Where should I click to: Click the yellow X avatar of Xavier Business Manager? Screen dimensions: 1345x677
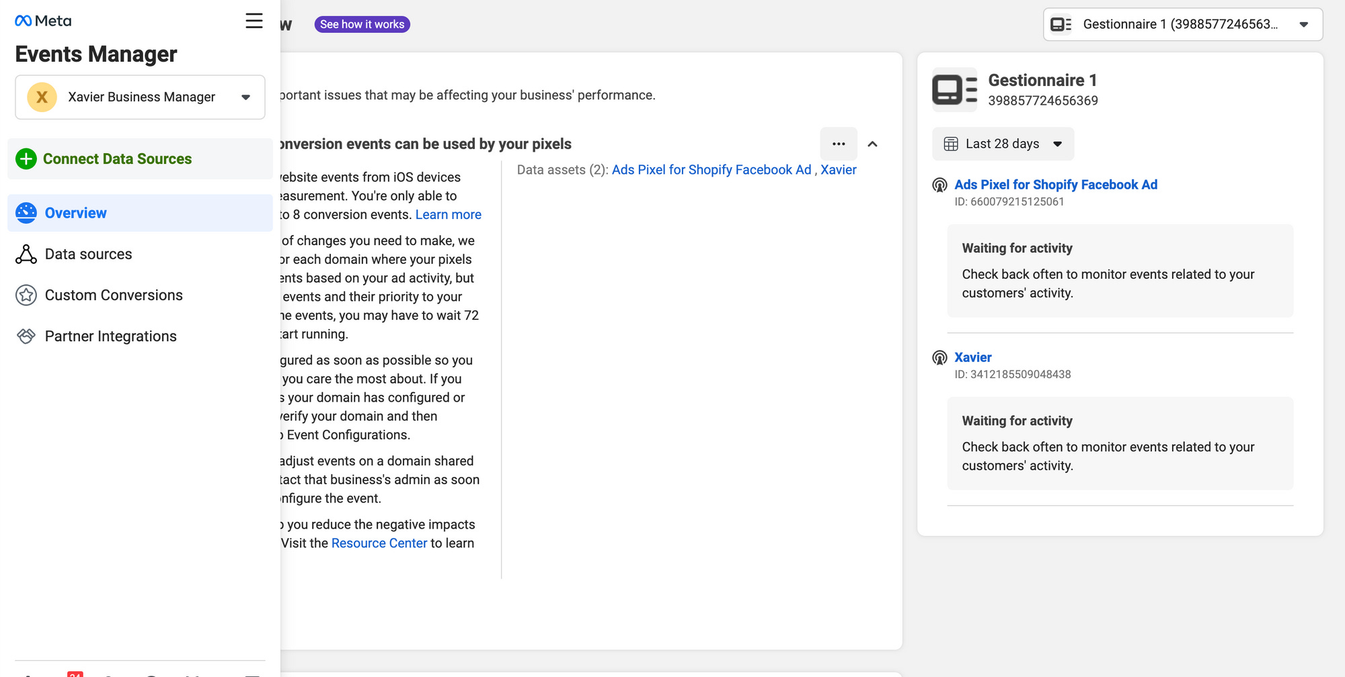coord(42,97)
